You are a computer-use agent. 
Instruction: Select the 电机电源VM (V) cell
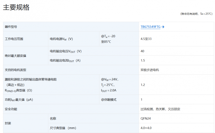pyautogui.click(x=74, y=39)
